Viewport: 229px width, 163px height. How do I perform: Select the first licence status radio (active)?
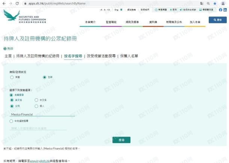point(12,77)
